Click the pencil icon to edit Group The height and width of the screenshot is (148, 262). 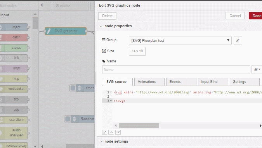point(238,40)
